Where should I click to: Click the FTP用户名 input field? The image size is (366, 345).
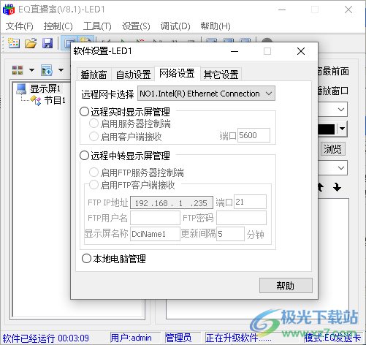[x=155, y=218]
